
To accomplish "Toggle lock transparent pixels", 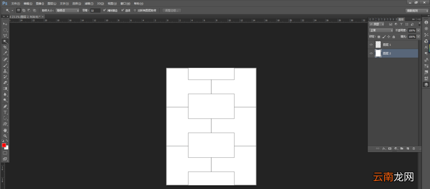I will (x=379, y=37).
